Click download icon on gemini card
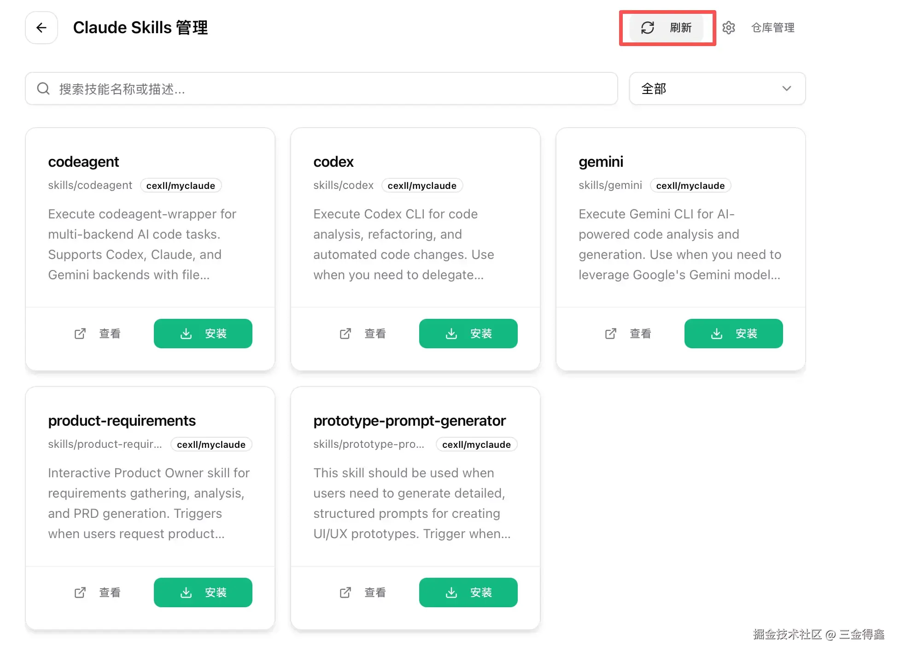The image size is (901, 657). click(717, 334)
